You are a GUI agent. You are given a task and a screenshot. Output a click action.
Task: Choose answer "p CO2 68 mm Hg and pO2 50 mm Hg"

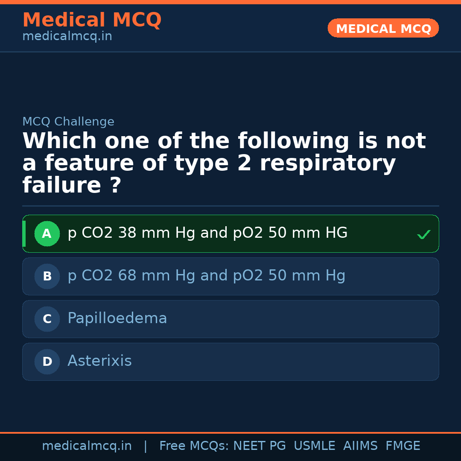click(x=206, y=276)
